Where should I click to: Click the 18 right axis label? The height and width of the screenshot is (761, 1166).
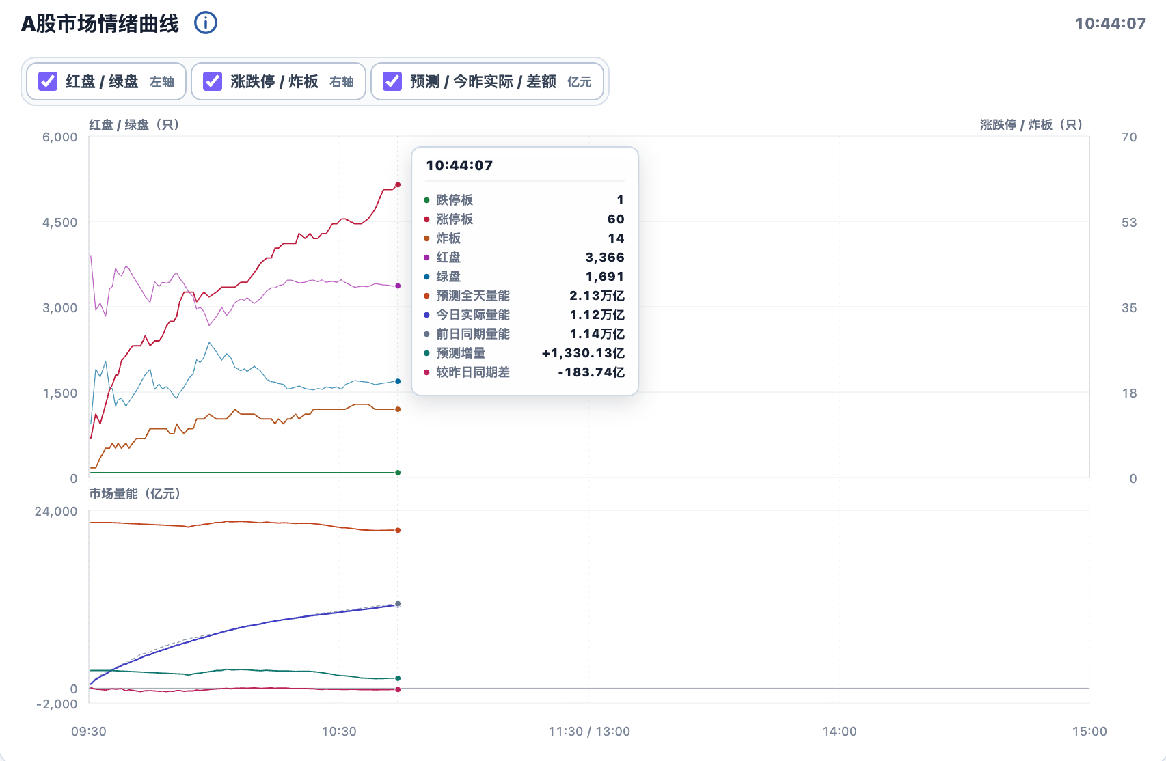pos(1129,393)
